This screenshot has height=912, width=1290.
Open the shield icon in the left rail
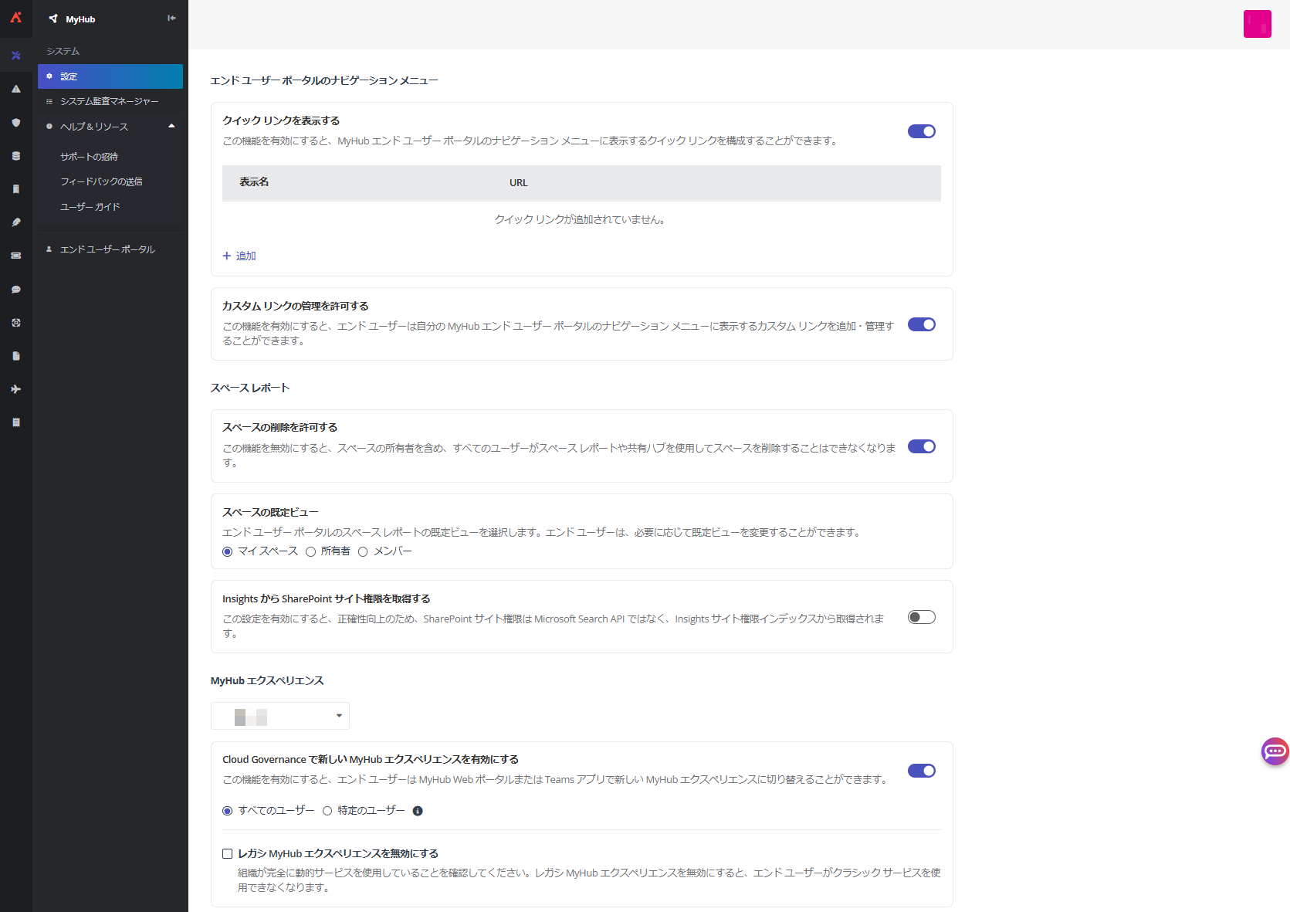point(15,122)
